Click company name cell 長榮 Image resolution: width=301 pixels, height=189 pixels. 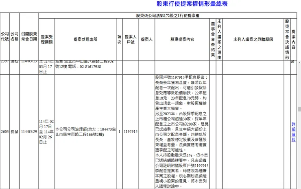pyautogui.click(x=14, y=132)
